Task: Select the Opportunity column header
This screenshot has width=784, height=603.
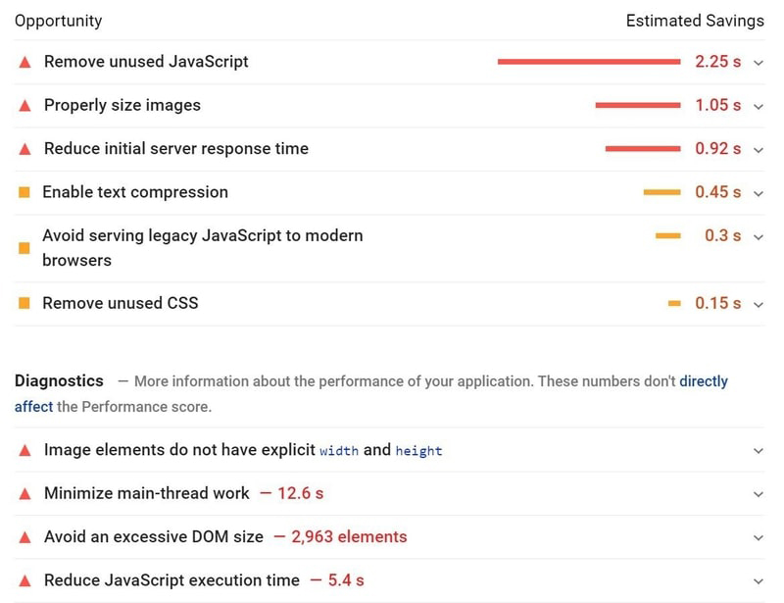Action: pos(58,20)
